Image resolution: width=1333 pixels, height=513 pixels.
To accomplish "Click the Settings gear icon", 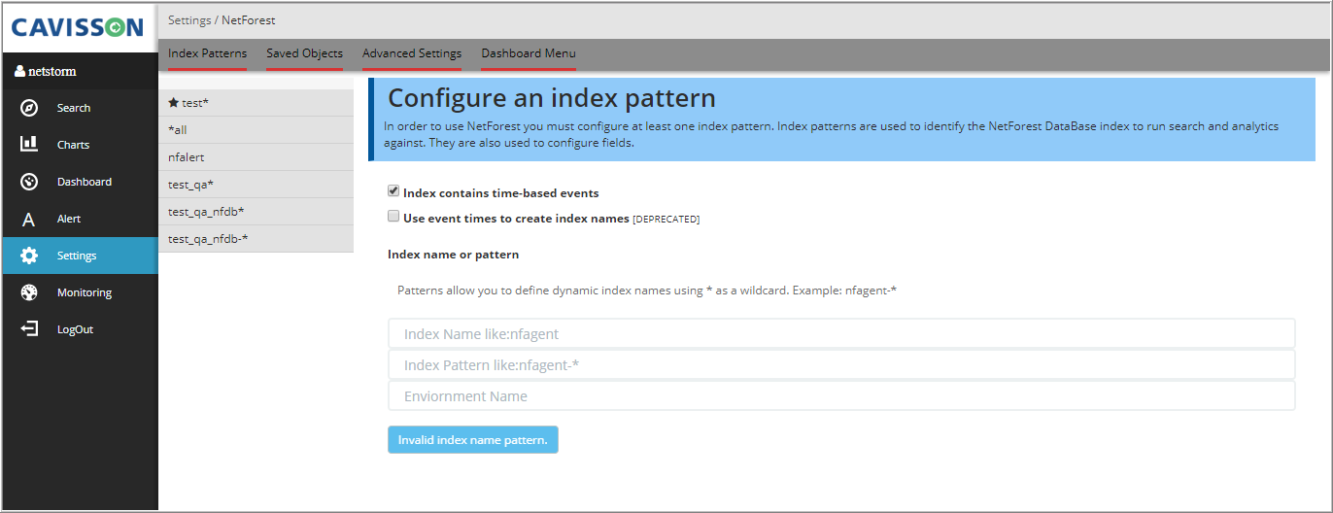I will coord(29,256).
